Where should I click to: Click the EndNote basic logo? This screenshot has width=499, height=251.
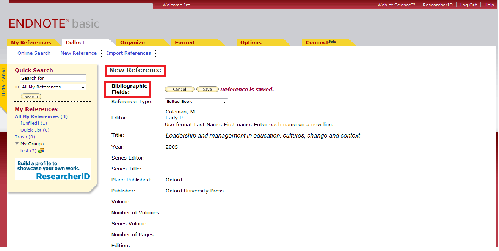coord(54,23)
